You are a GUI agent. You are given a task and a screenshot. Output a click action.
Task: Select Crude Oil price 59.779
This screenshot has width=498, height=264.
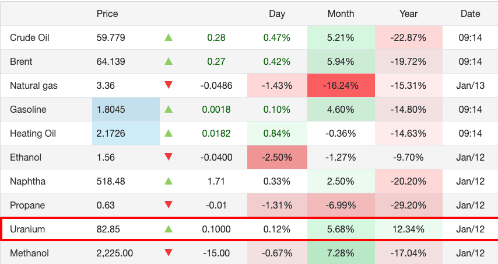point(111,37)
